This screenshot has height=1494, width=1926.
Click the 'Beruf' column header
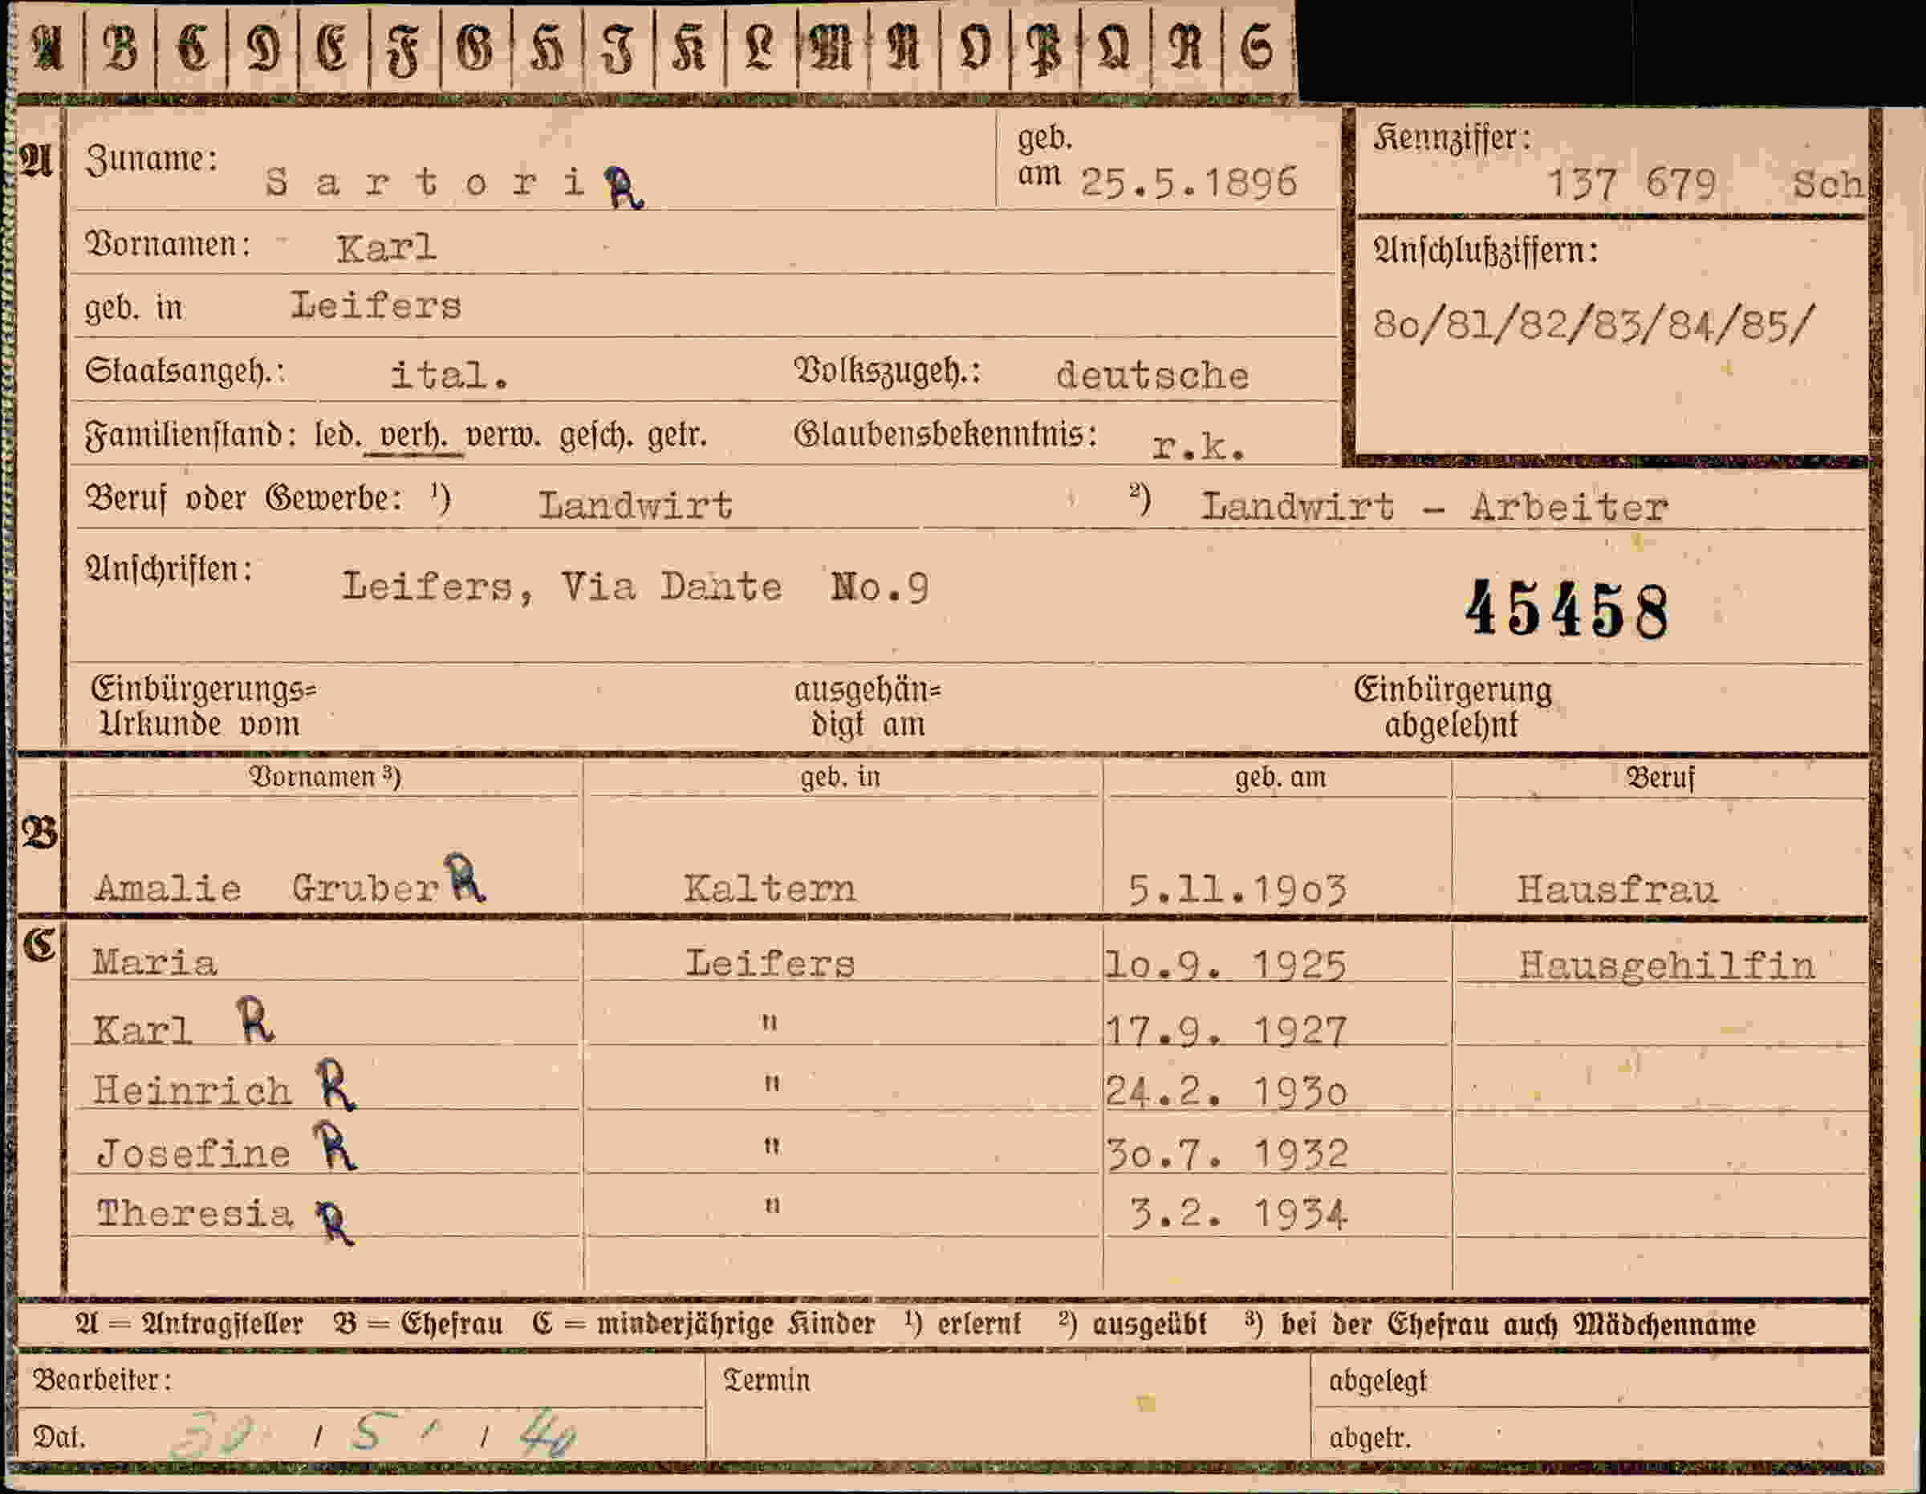pyautogui.click(x=1660, y=777)
